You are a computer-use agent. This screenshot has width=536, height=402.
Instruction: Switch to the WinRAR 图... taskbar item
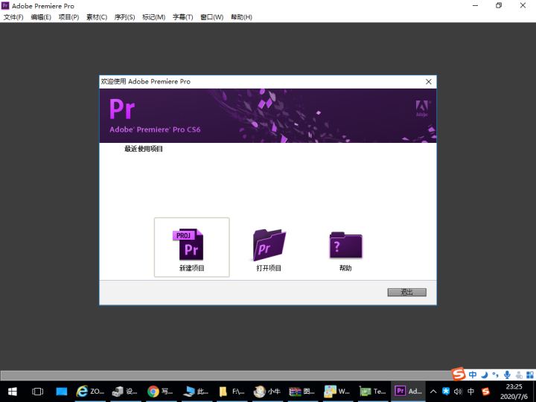pos(302,392)
